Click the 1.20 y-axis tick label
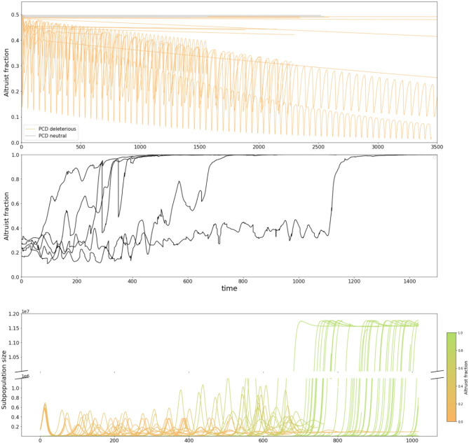The width and height of the screenshot is (469, 443). click(14, 314)
